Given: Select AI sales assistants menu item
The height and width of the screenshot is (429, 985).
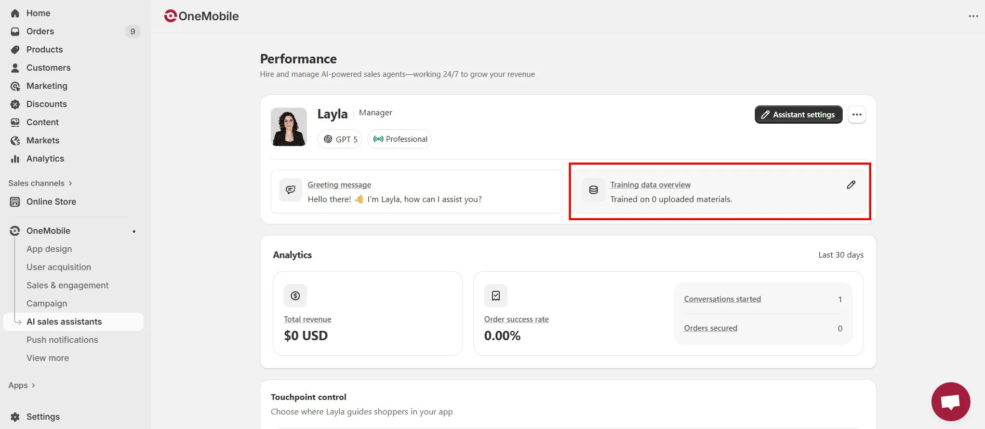Looking at the screenshot, I should coord(73,322).
